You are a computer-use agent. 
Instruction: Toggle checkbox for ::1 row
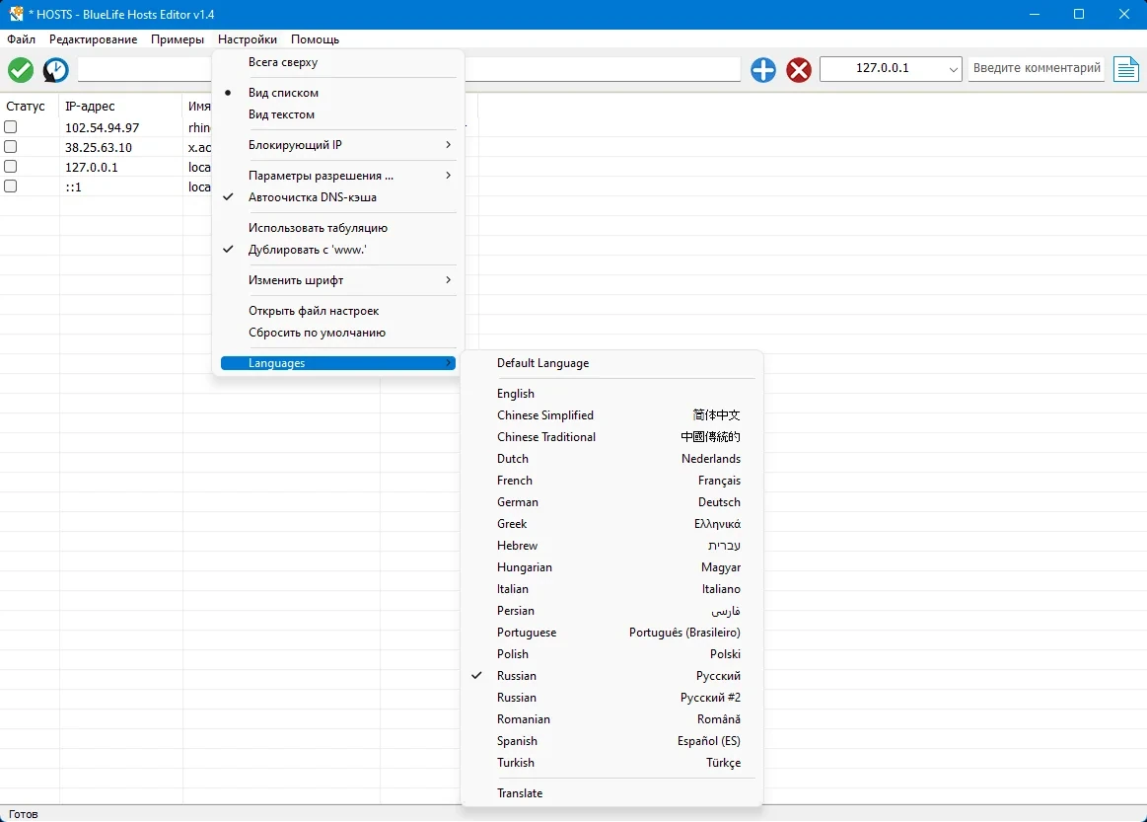pos(10,186)
